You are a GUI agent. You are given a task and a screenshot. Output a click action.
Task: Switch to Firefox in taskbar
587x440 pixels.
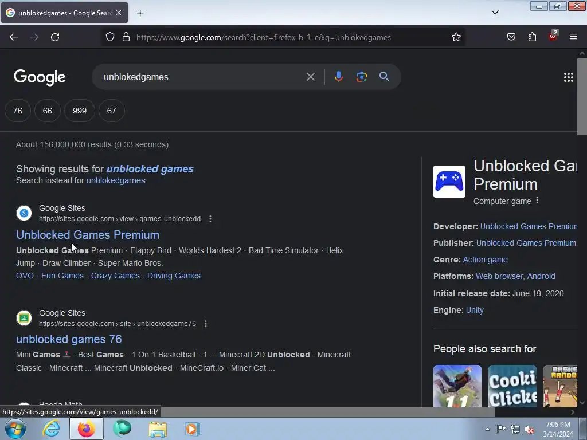tap(87, 429)
